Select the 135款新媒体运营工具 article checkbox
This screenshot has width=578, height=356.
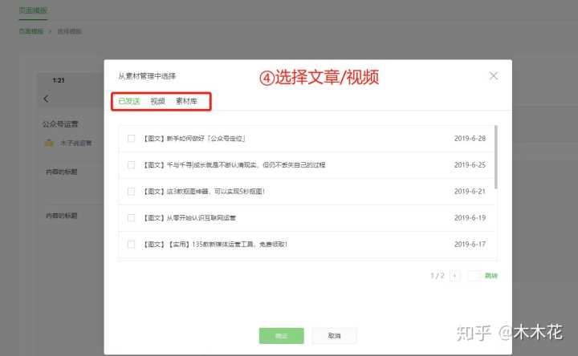132,245
